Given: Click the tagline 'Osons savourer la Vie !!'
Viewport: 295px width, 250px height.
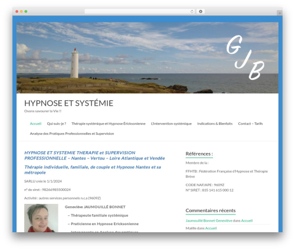Looking at the screenshot, I should (x=42, y=111).
